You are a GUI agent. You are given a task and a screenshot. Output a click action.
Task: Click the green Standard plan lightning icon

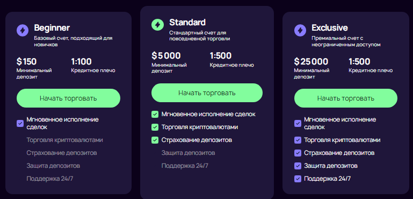(x=157, y=25)
